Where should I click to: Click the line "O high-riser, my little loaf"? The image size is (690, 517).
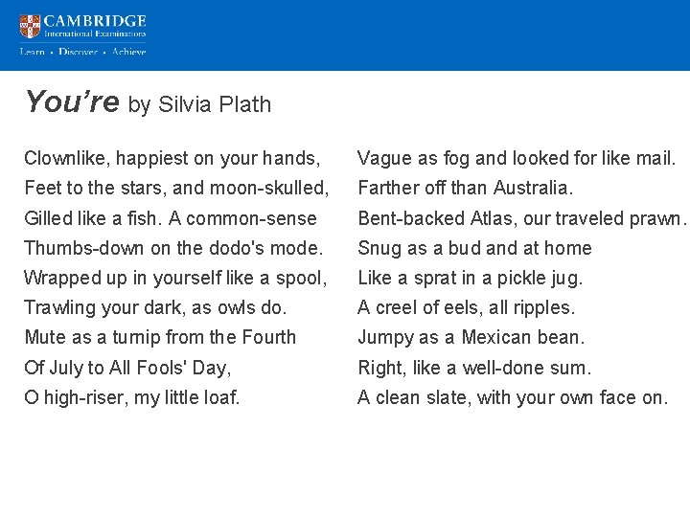point(132,397)
